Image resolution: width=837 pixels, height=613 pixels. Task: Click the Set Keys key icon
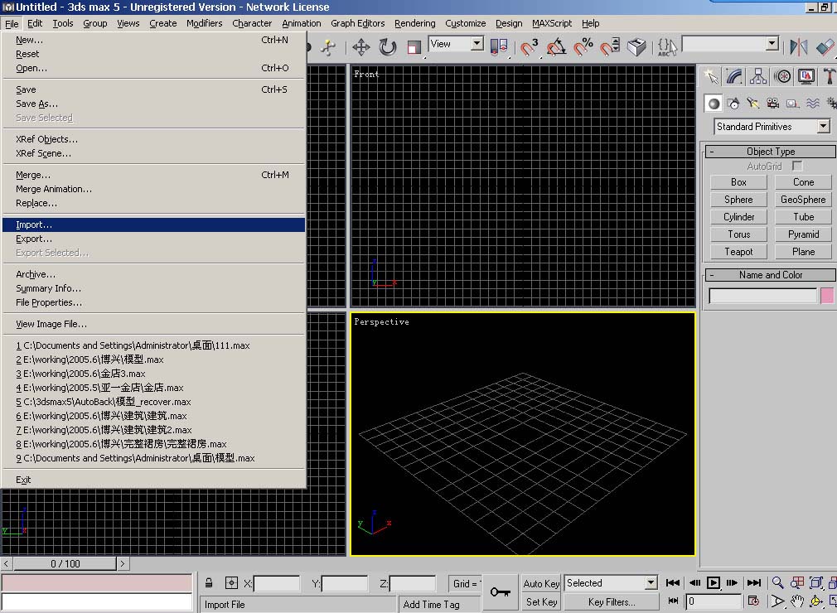pyautogui.click(x=501, y=591)
